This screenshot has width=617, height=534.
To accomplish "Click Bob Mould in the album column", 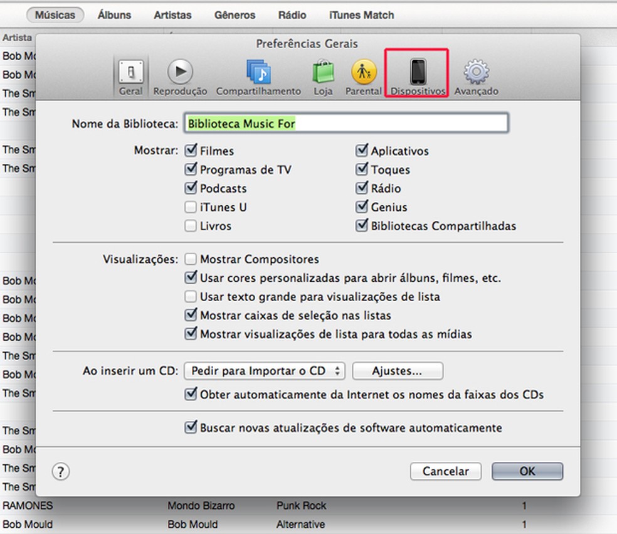I will (x=192, y=525).
